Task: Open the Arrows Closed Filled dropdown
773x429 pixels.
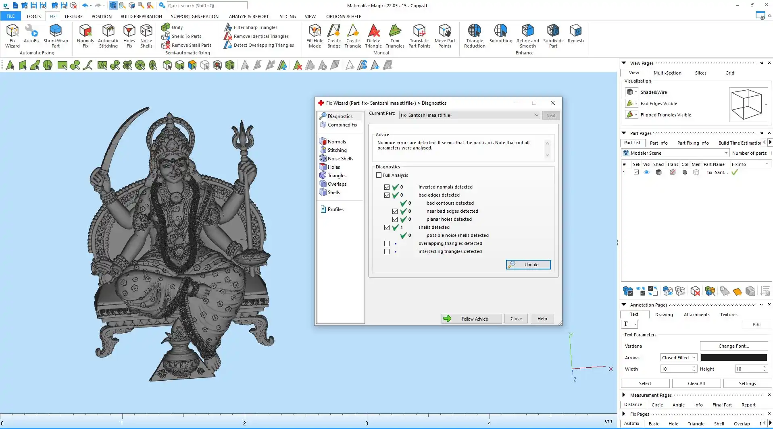Action: coord(679,358)
